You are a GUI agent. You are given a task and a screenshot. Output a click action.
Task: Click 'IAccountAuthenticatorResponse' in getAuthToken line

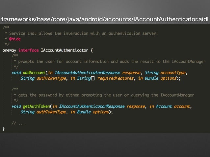pos(92,106)
